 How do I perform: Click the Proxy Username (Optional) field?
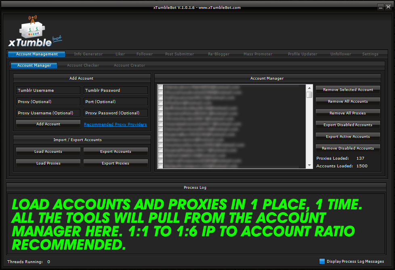click(48, 113)
